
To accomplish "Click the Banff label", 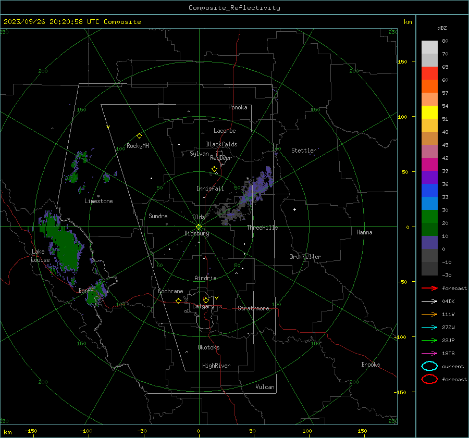I will point(87,290).
